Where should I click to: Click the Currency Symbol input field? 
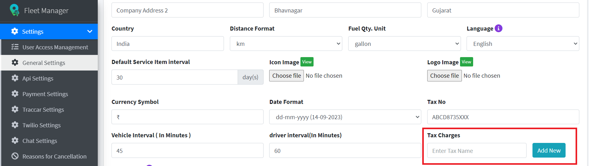tap(187, 117)
